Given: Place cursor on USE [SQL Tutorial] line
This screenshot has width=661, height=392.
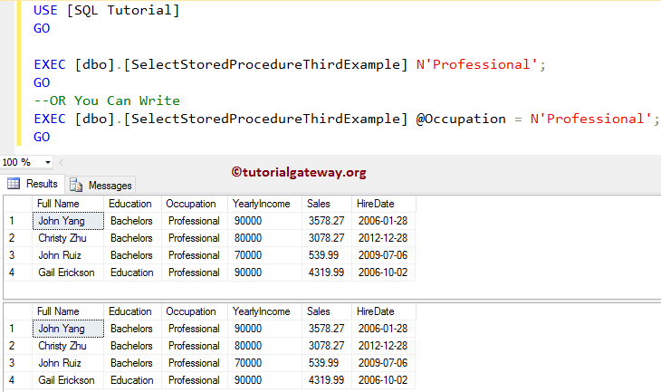Looking at the screenshot, I should click(107, 10).
